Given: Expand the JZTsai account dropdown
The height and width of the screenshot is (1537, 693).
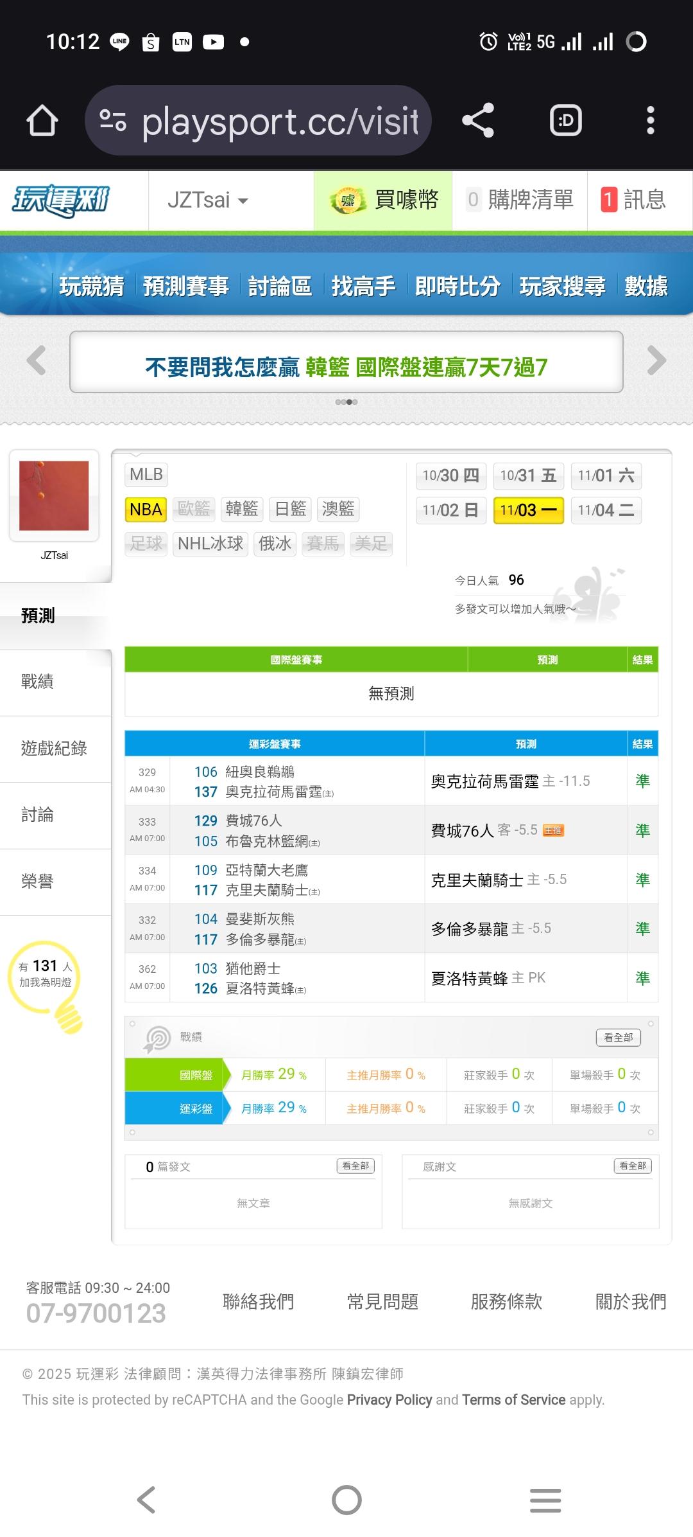Looking at the screenshot, I should (x=207, y=200).
